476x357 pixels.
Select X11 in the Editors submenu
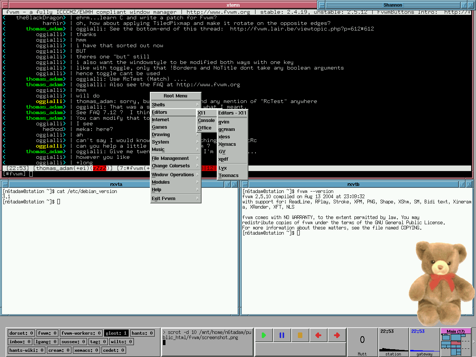pyautogui.click(x=207, y=113)
